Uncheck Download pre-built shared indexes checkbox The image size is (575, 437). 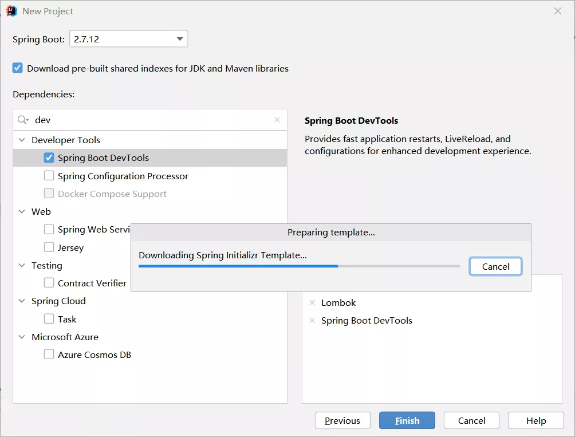[18, 68]
